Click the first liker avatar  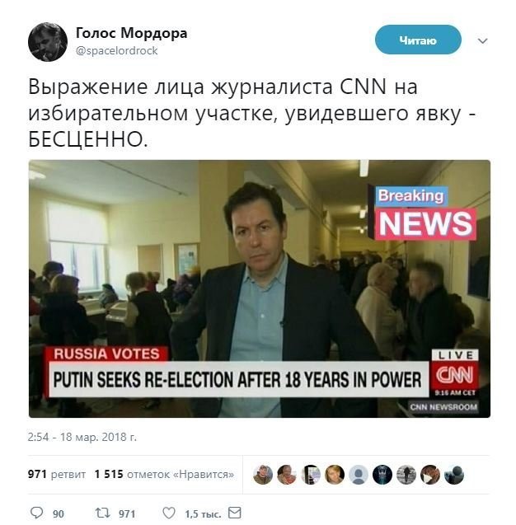click(x=263, y=475)
